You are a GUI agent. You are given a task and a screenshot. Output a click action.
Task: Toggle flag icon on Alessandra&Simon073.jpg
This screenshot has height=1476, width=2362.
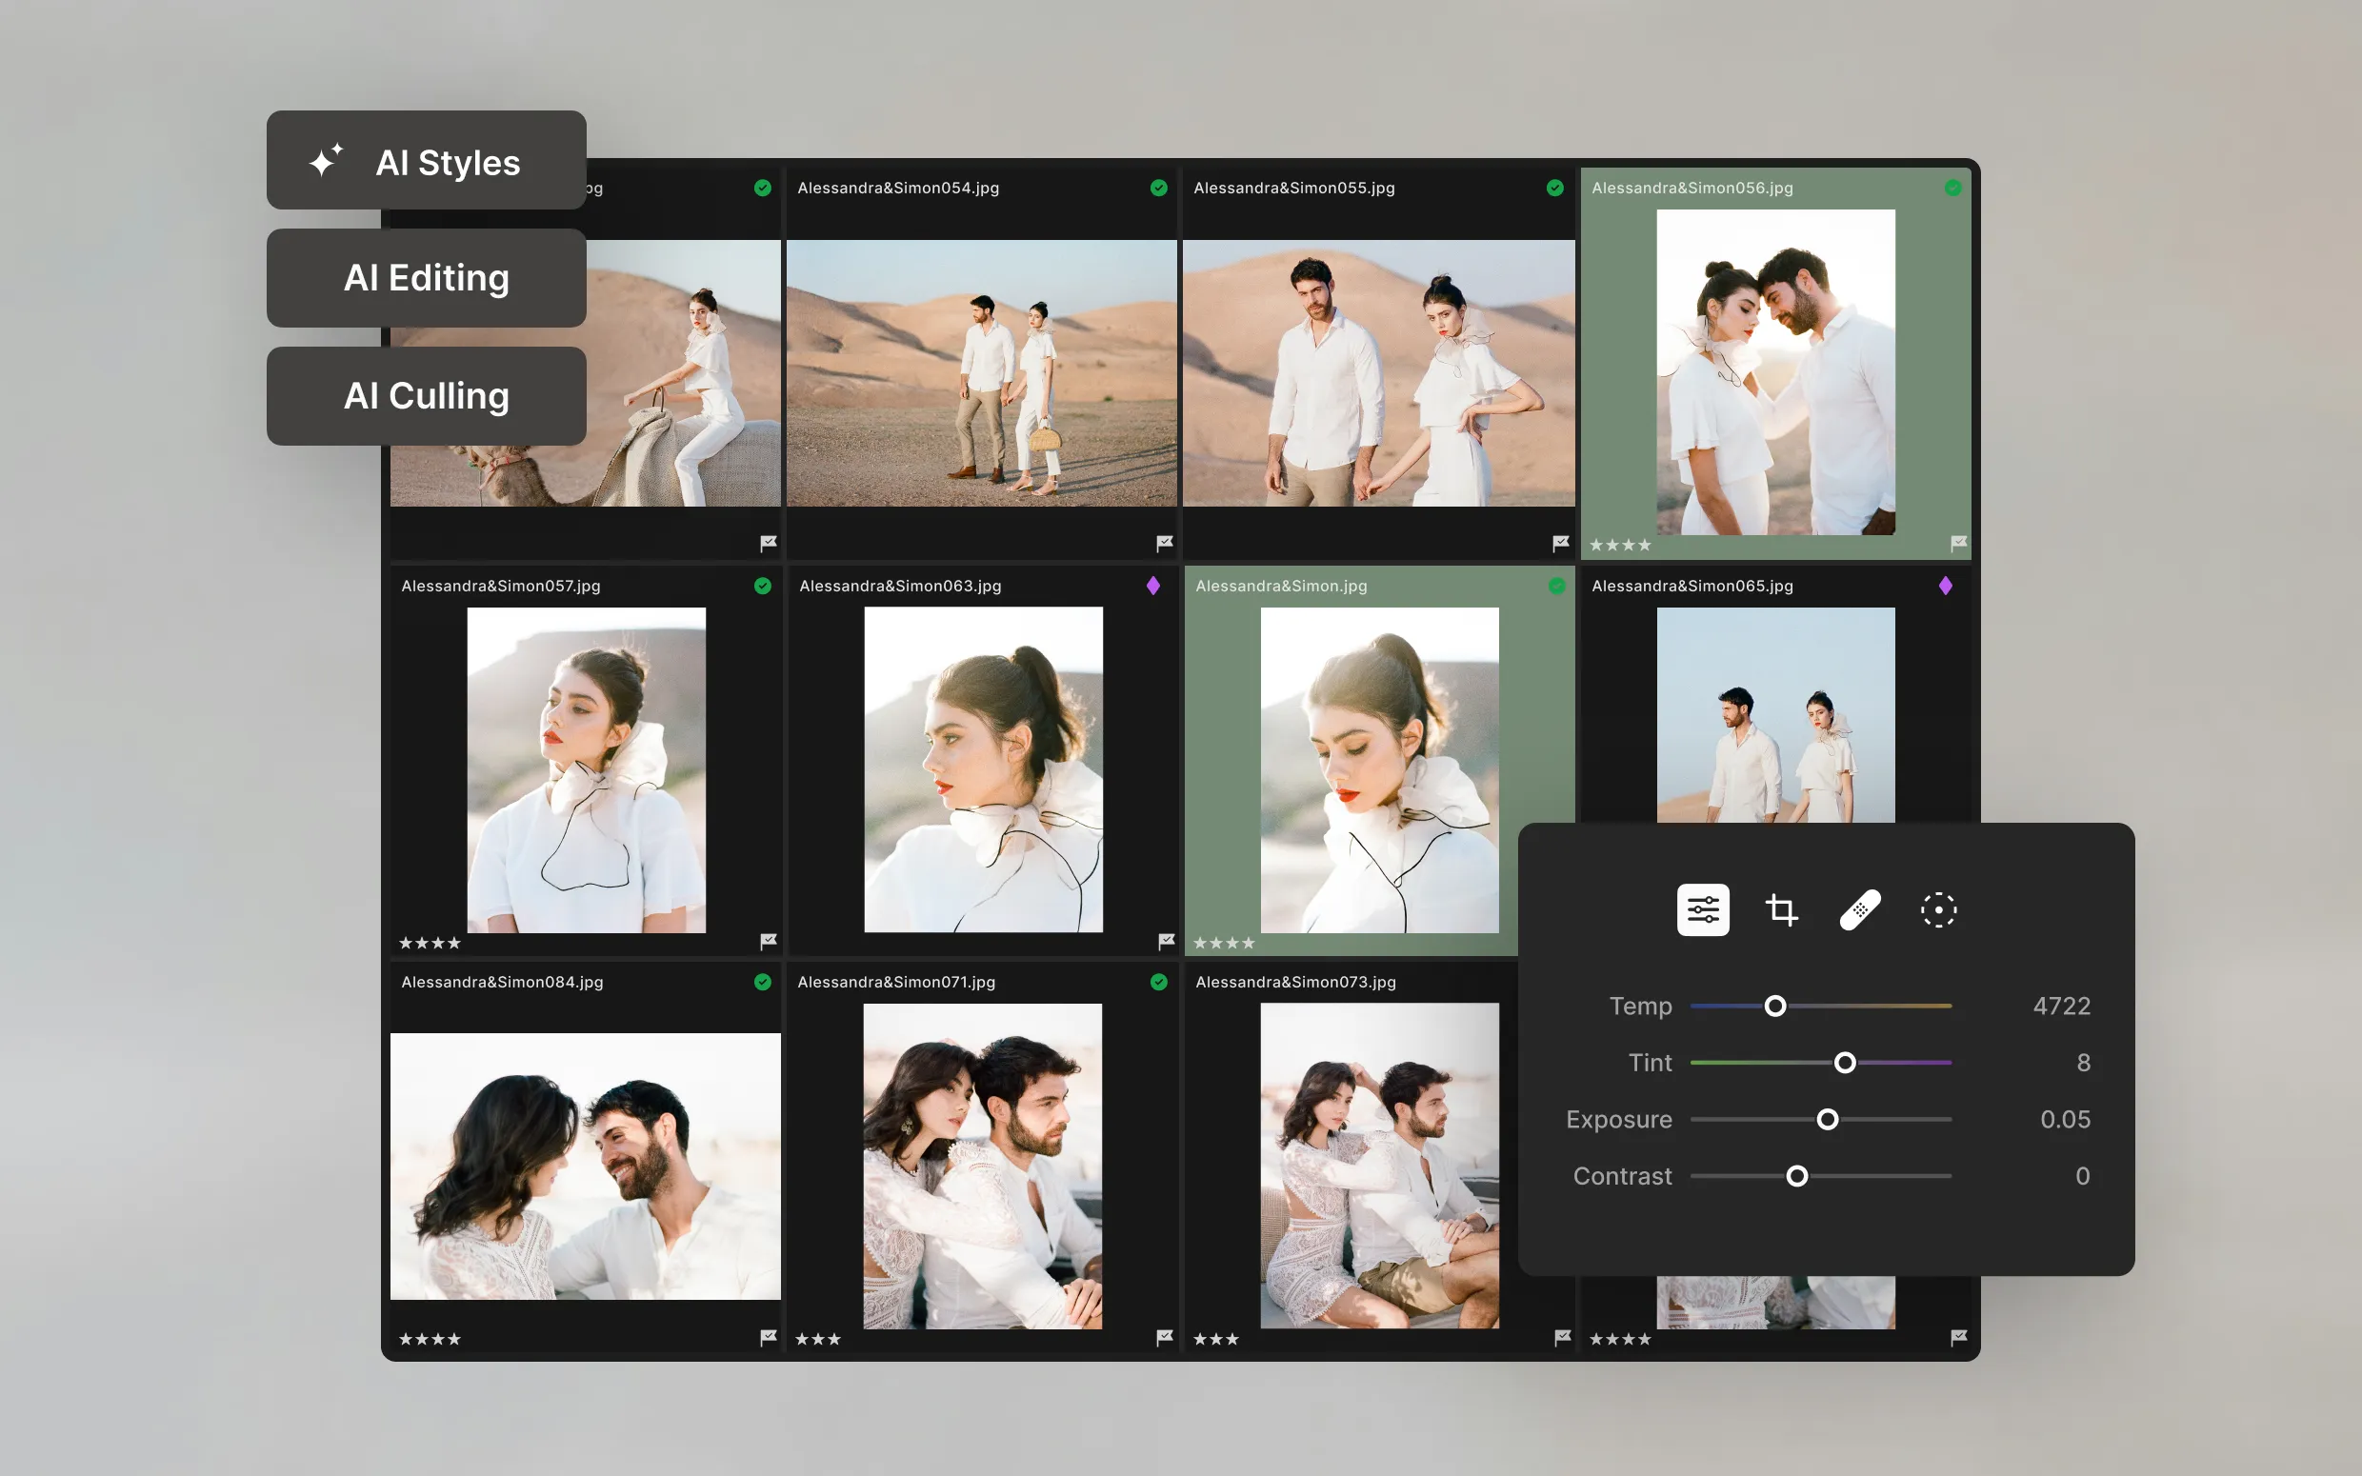tap(1563, 1337)
